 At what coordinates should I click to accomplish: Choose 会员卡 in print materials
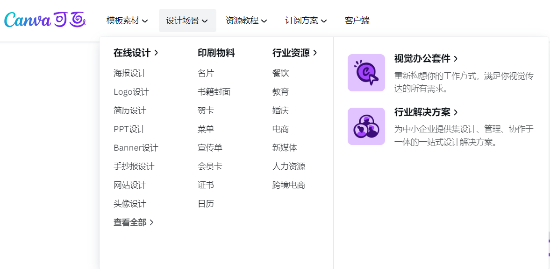pos(210,166)
